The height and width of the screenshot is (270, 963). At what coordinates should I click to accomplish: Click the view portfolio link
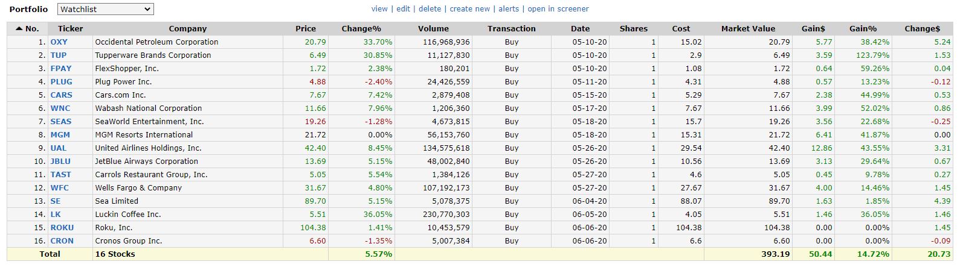[379, 9]
